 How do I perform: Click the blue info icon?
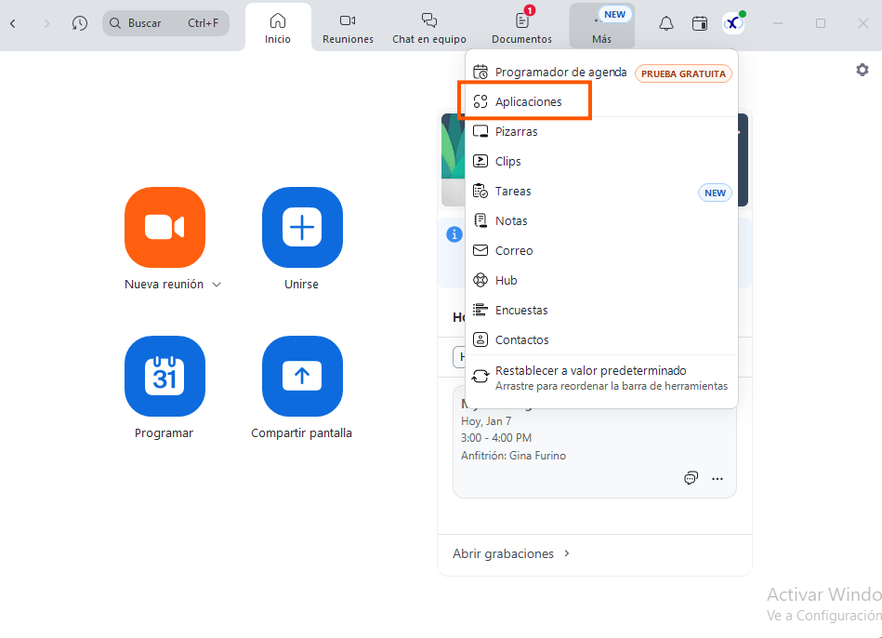point(454,234)
